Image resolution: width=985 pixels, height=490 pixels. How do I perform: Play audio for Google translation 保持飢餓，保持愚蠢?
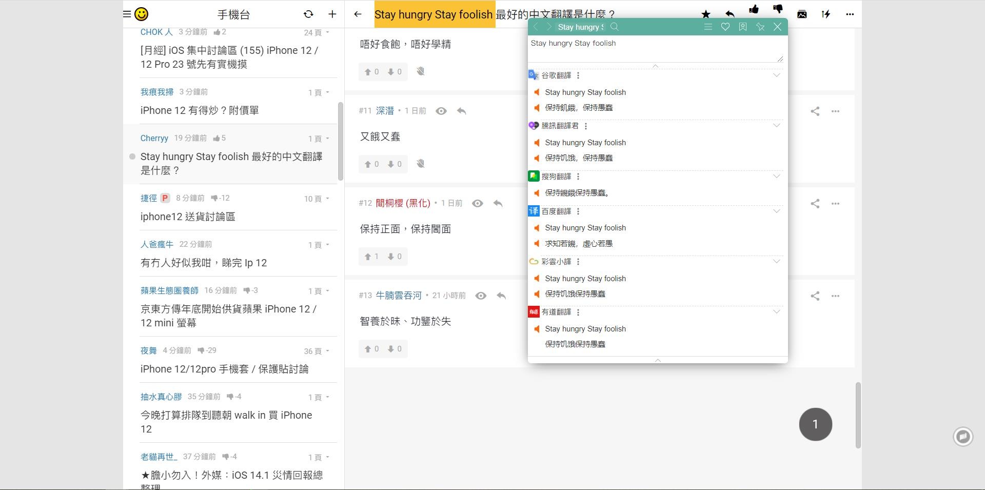(537, 108)
